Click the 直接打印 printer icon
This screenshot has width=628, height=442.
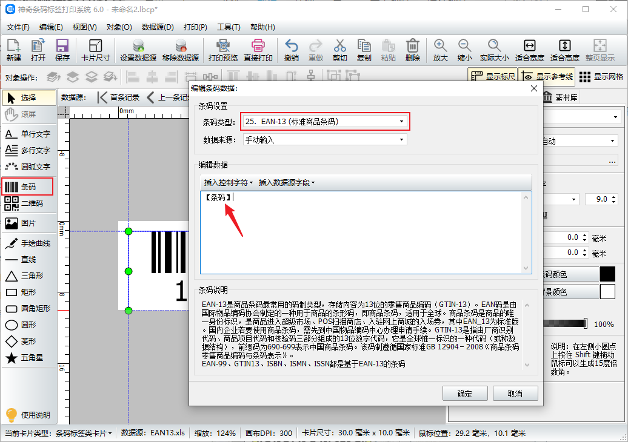point(258,50)
